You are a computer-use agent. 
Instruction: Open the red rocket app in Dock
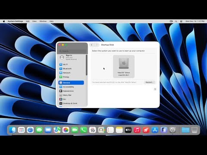pos(146,130)
